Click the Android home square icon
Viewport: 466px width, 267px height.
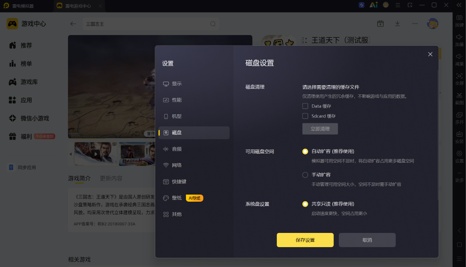(x=459, y=245)
